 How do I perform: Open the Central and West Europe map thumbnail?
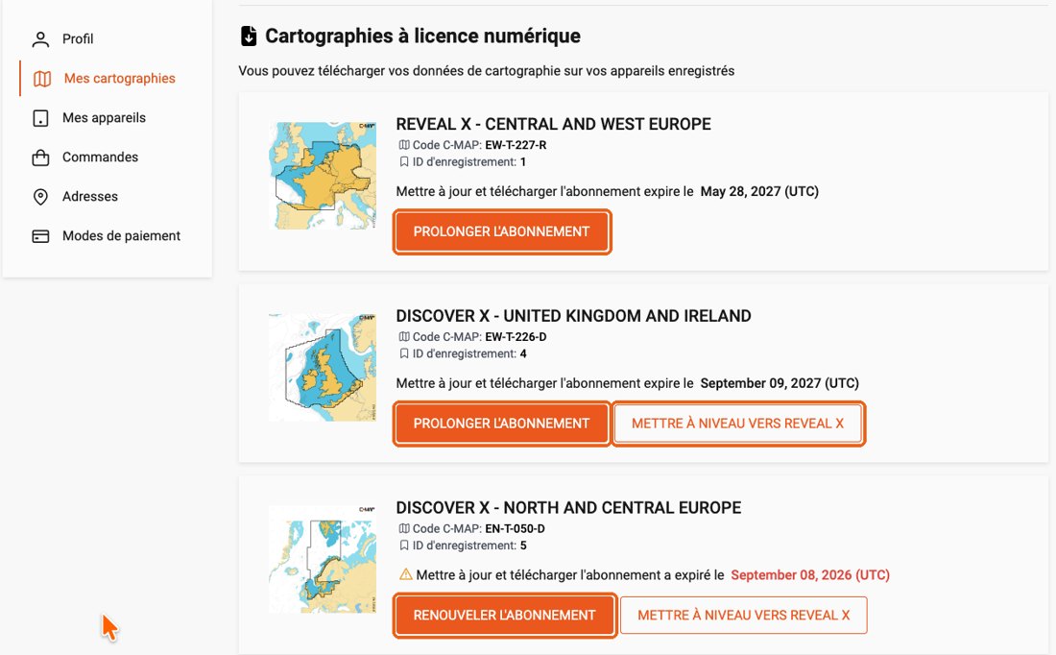tap(323, 176)
